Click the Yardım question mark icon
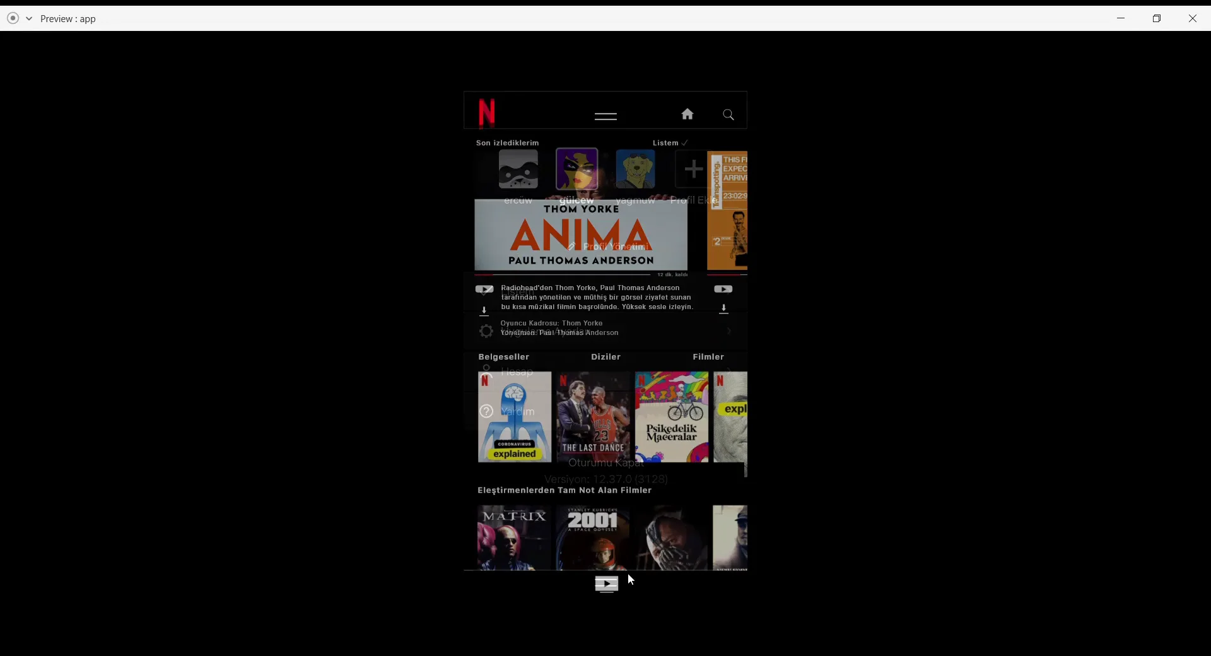Image resolution: width=1211 pixels, height=656 pixels. (486, 412)
